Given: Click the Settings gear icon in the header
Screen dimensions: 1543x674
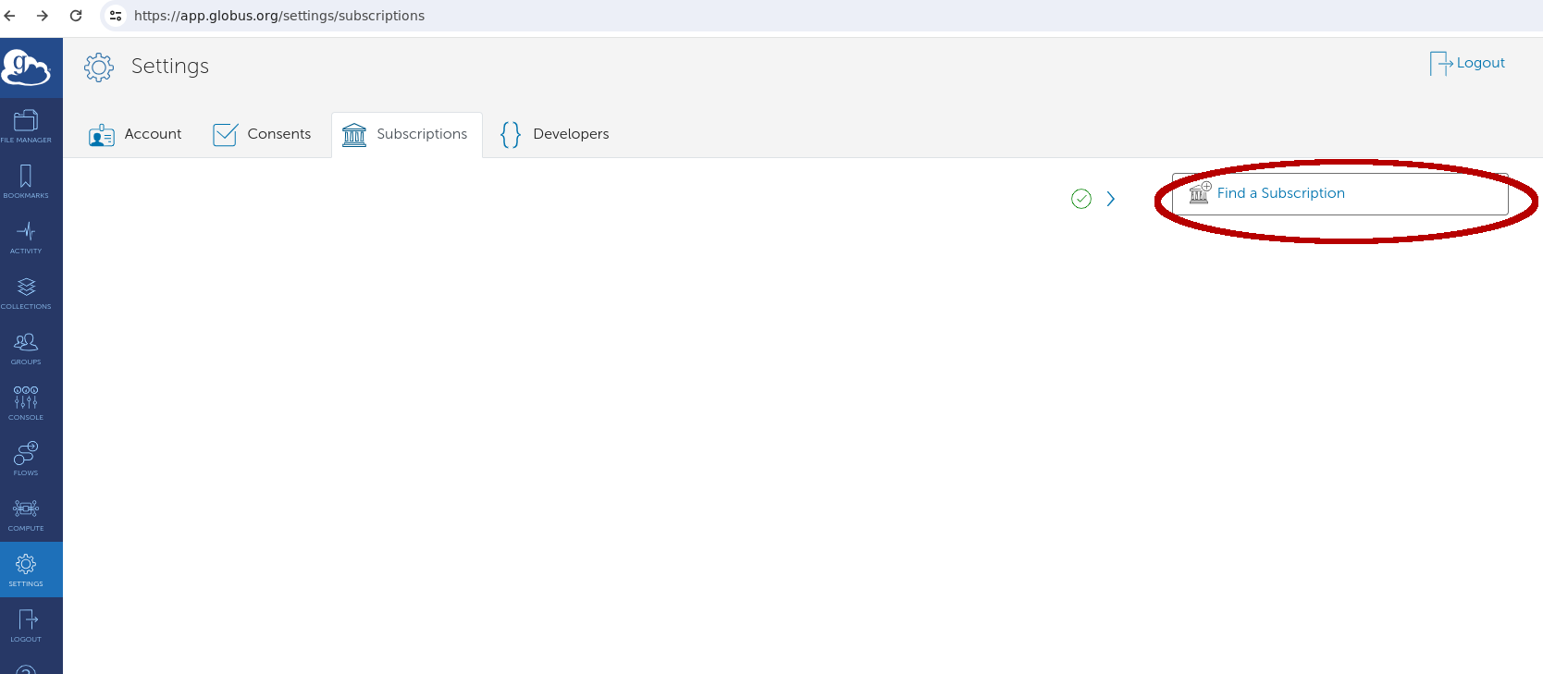Looking at the screenshot, I should (99, 67).
